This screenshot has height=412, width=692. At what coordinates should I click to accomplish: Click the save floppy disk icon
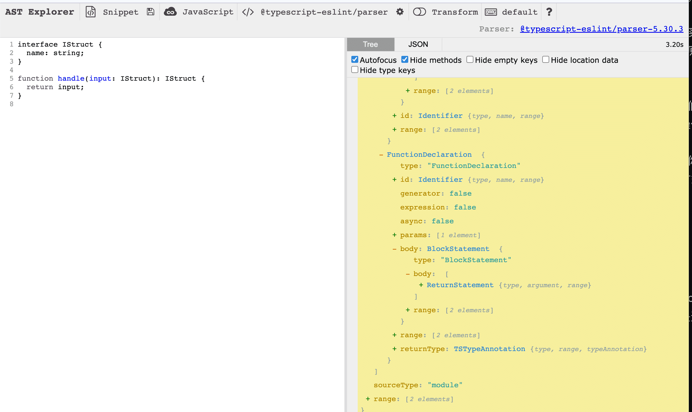click(x=150, y=12)
